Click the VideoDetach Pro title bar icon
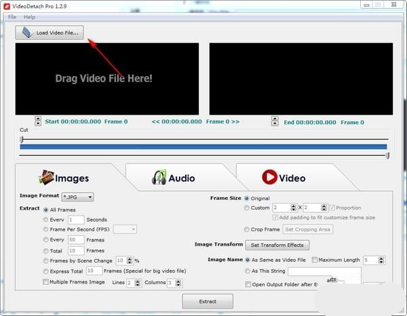This screenshot has height=316, width=407. 7,6
